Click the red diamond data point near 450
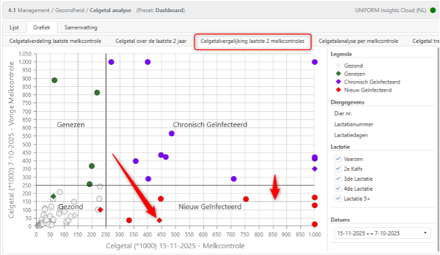 [160, 220]
